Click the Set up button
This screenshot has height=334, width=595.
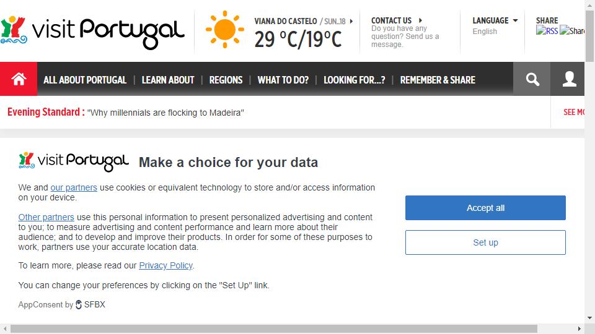(485, 242)
